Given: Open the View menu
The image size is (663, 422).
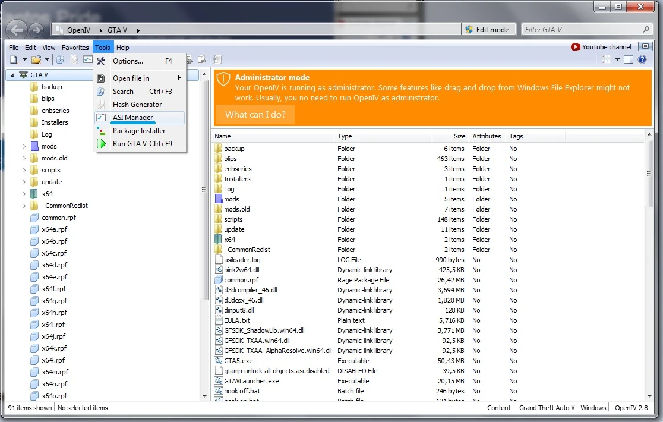Looking at the screenshot, I should point(48,47).
